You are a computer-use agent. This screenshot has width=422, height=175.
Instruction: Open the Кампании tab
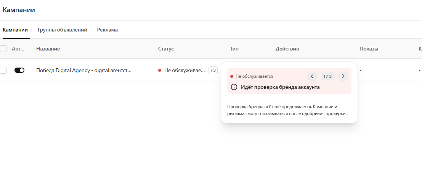tap(15, 30)
